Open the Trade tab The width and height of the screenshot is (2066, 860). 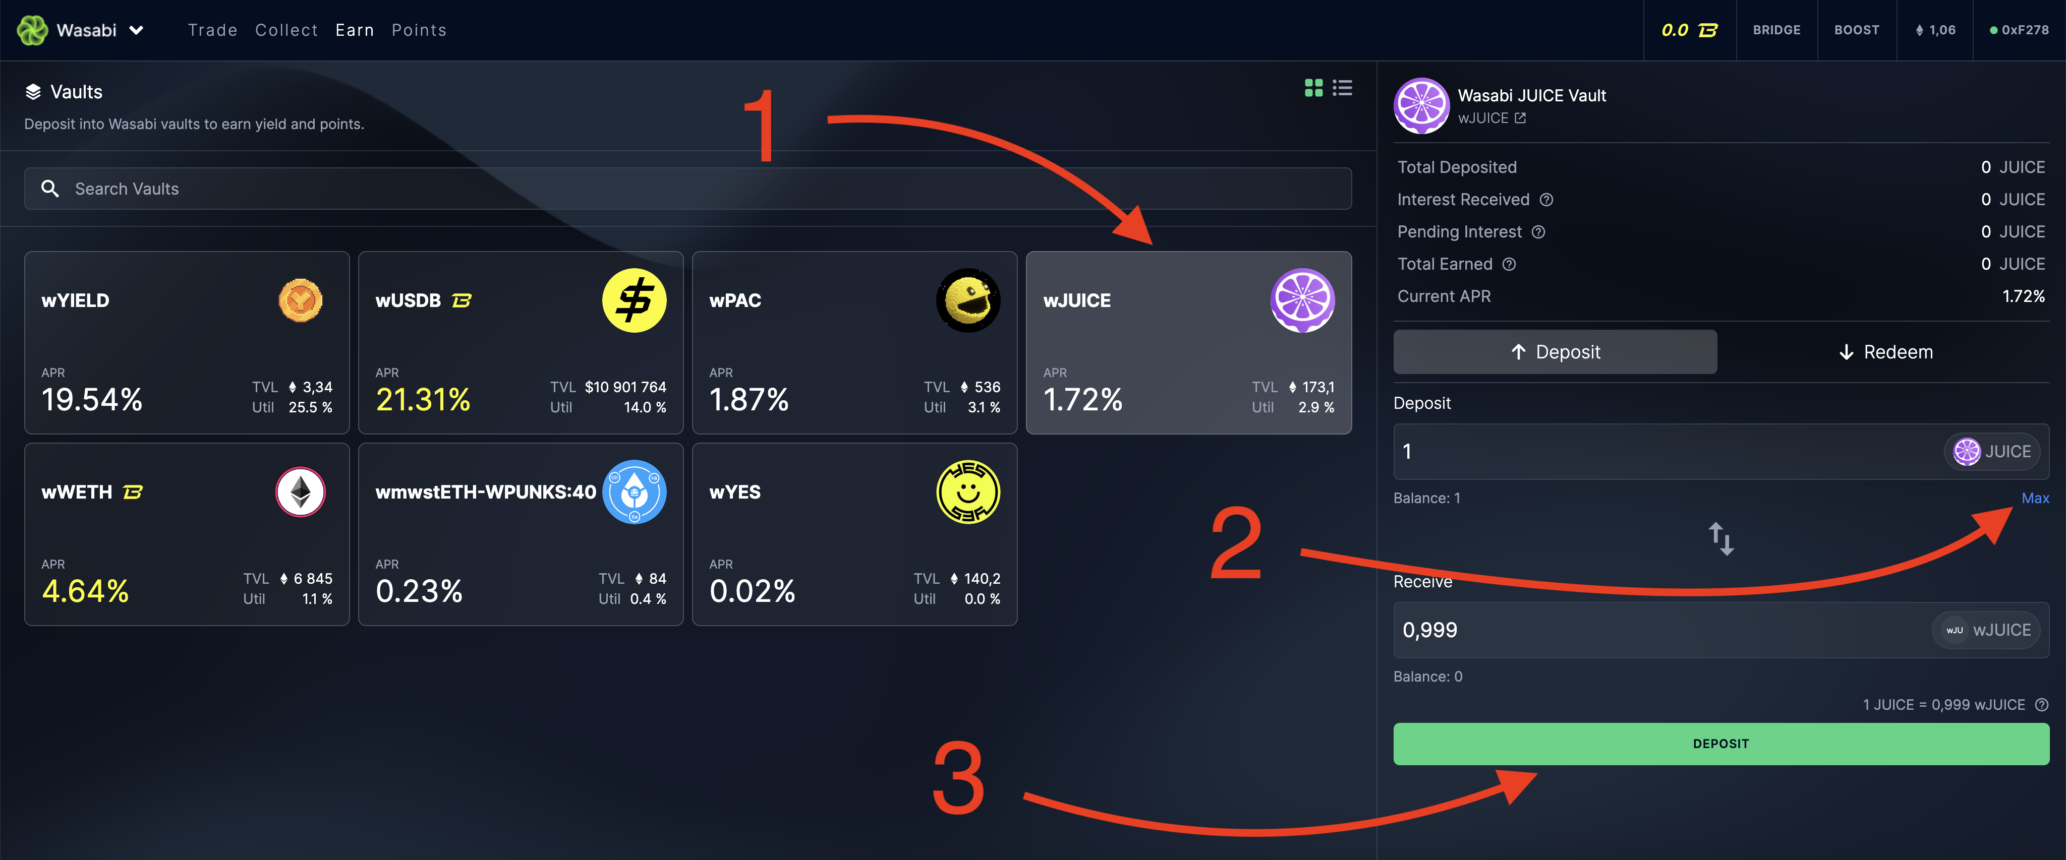(212, 30)
